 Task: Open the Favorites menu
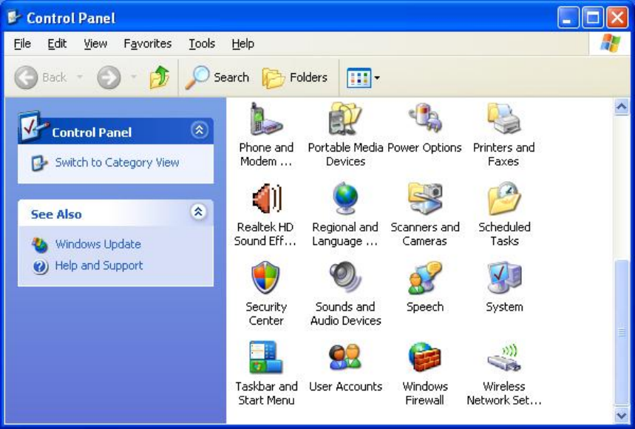tap(148, 44)
